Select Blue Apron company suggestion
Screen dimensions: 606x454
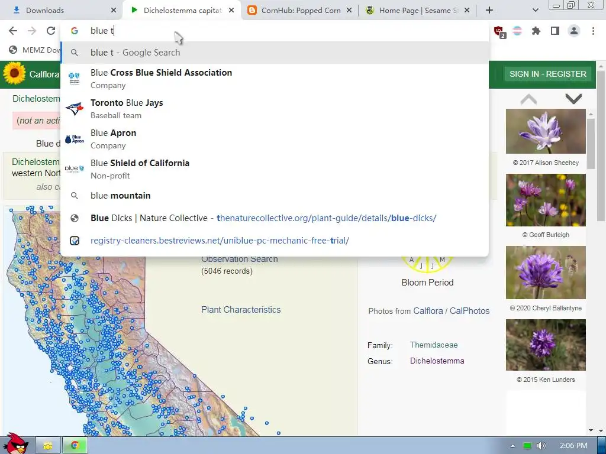click(x=275, y=139)
